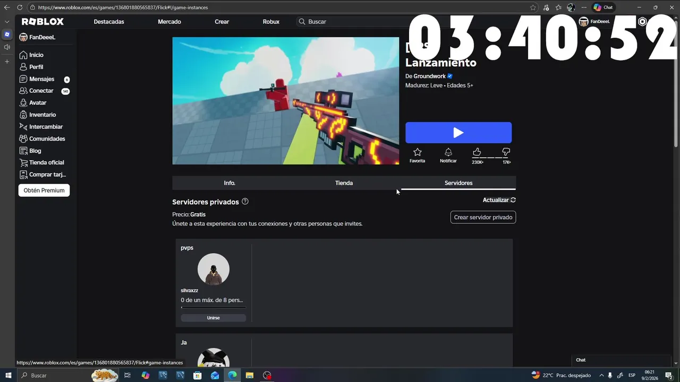Toggle Notificar bell for this game
680x382 pixels.
click(x=448, y=155)
